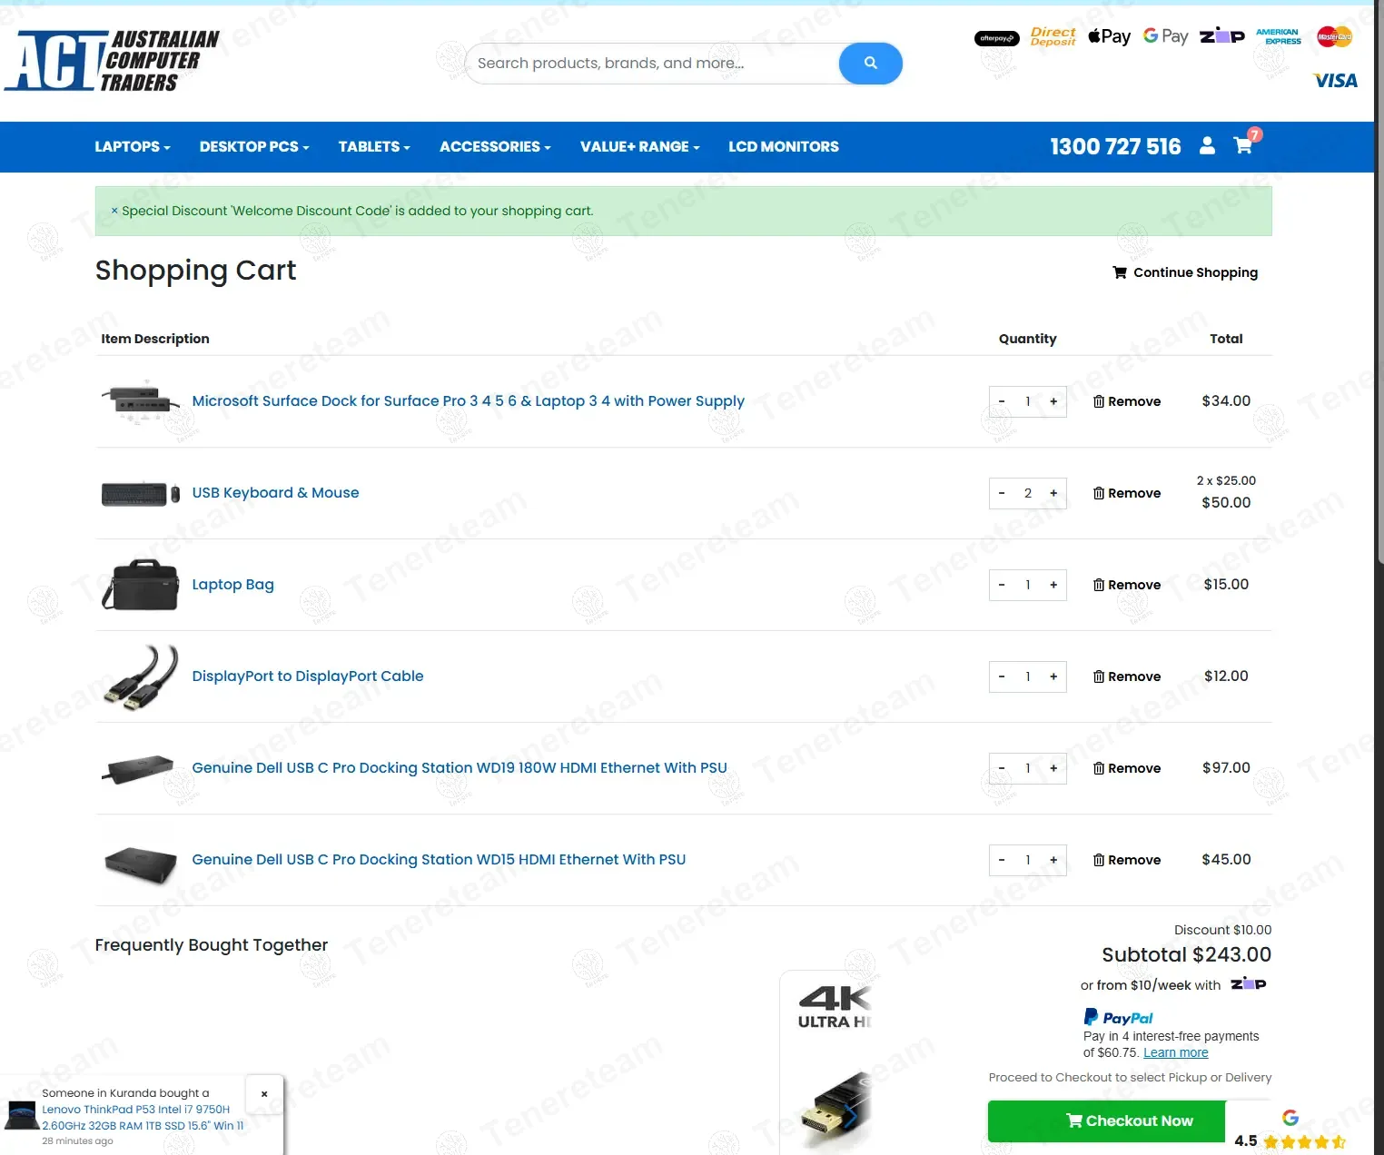The width and height of the screenshot is (1384, 1155).
Task: Focus the product search field
Action: [x=652, y=64]
